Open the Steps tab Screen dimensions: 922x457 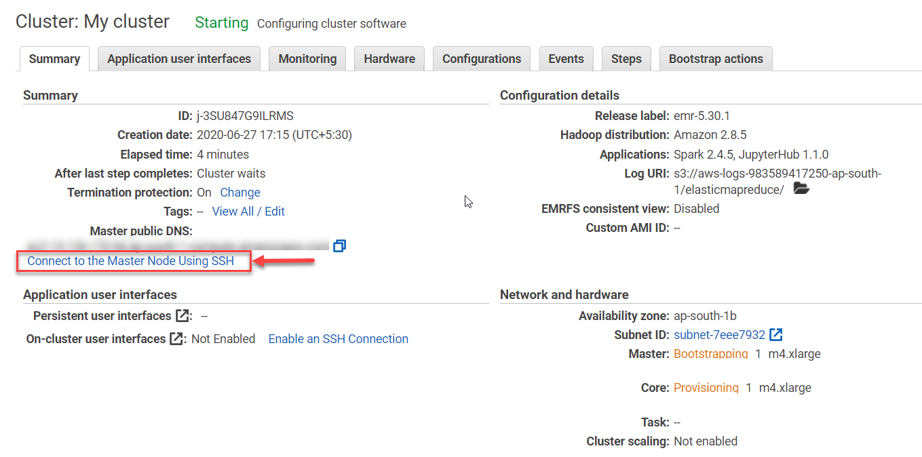pos(626,59)
